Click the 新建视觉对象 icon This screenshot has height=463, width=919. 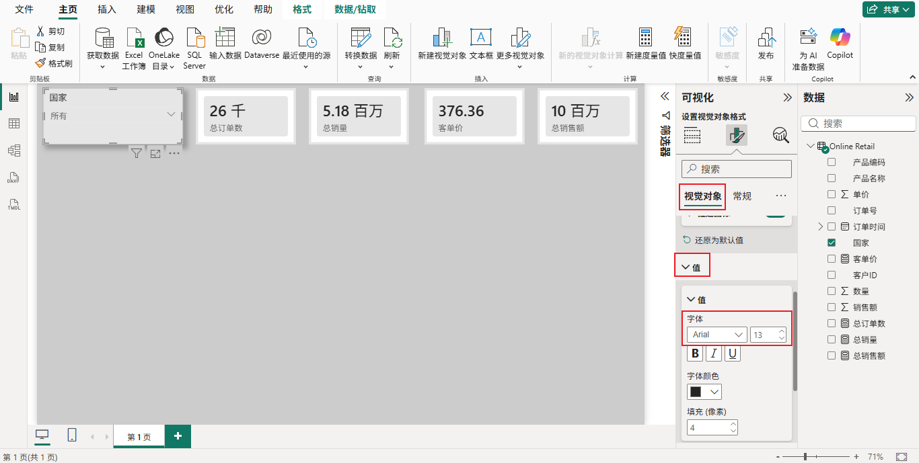pyautogui.click(x=442, y=38)
